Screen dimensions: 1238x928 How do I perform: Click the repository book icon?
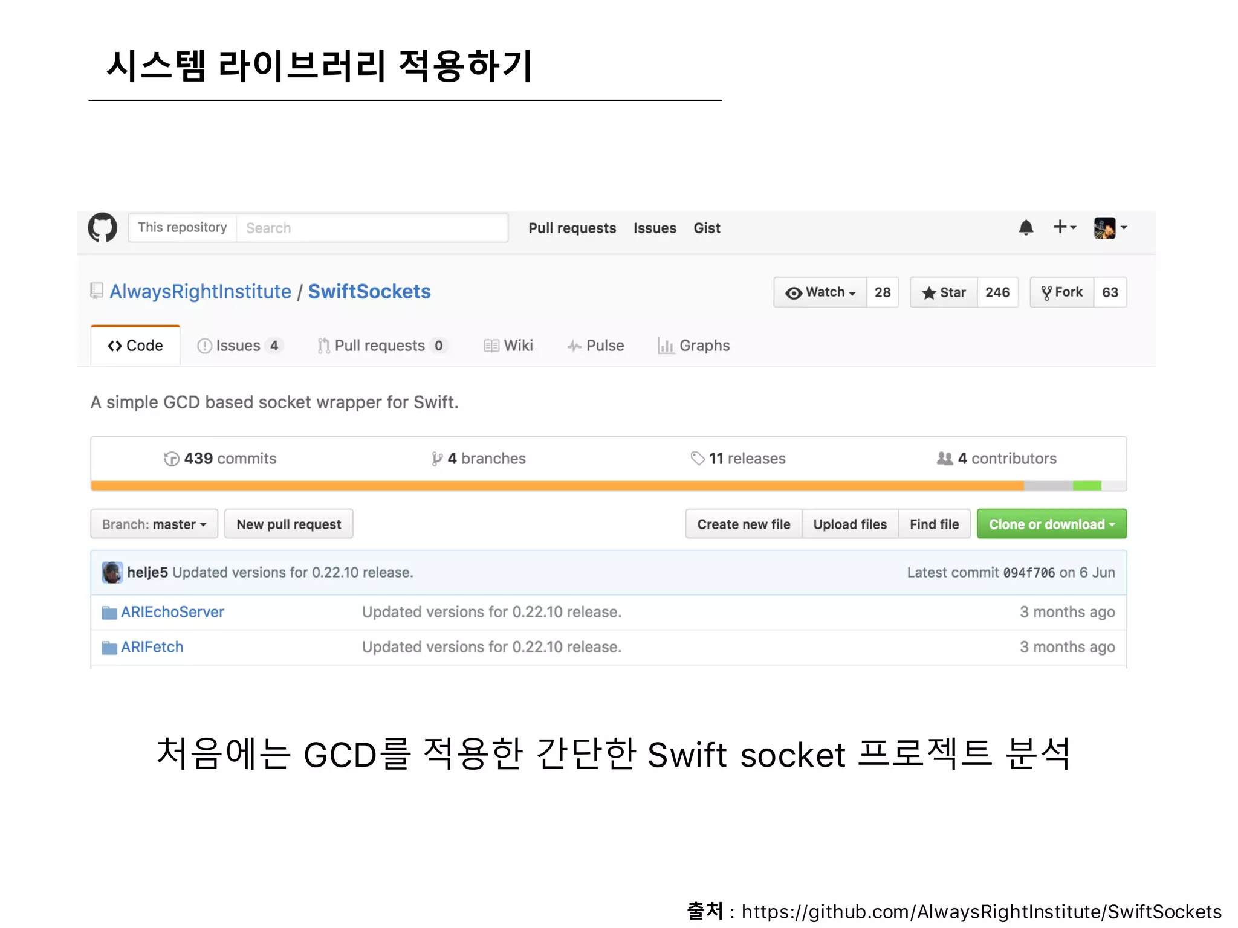[96, 291]
